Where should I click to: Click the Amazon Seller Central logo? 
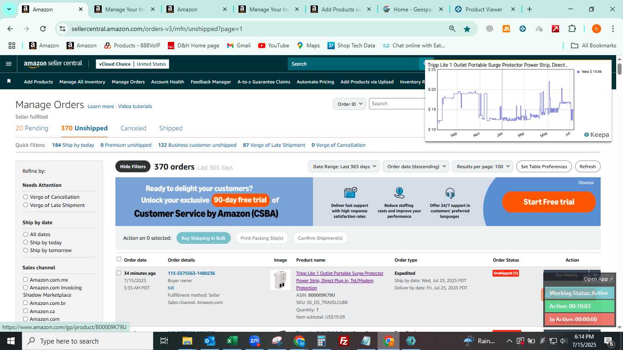(x=53, y=64)
